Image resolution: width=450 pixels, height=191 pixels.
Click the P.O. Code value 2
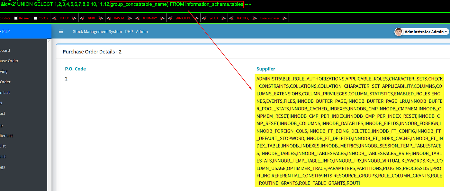tap(66, 79)
